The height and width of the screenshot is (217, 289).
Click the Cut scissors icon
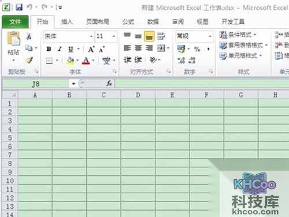click(29, 36)
